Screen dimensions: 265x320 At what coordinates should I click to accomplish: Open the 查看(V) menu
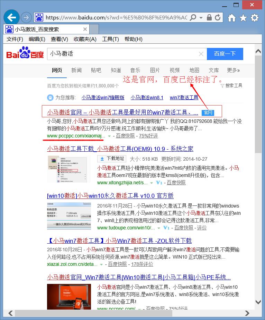pos(59,39)
